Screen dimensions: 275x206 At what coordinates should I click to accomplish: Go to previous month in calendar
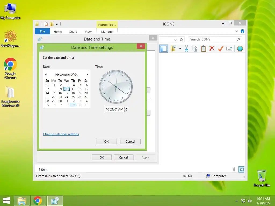point(46,75)
